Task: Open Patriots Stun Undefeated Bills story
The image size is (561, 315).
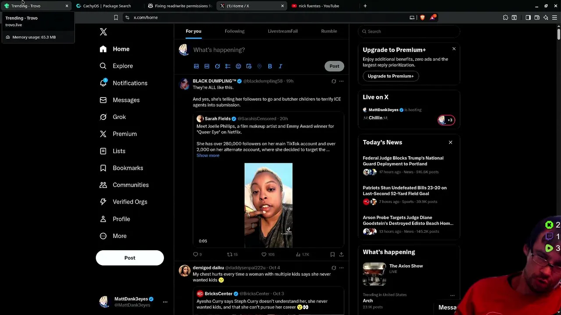Action: click(408, 195)
